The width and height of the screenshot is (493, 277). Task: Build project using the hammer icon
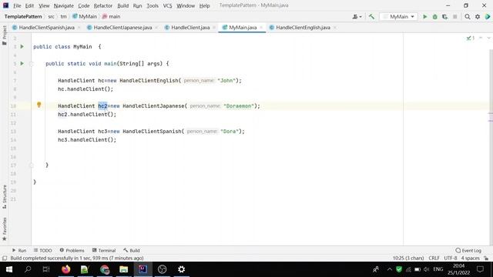pyautogui.click(x=371, y=17)
